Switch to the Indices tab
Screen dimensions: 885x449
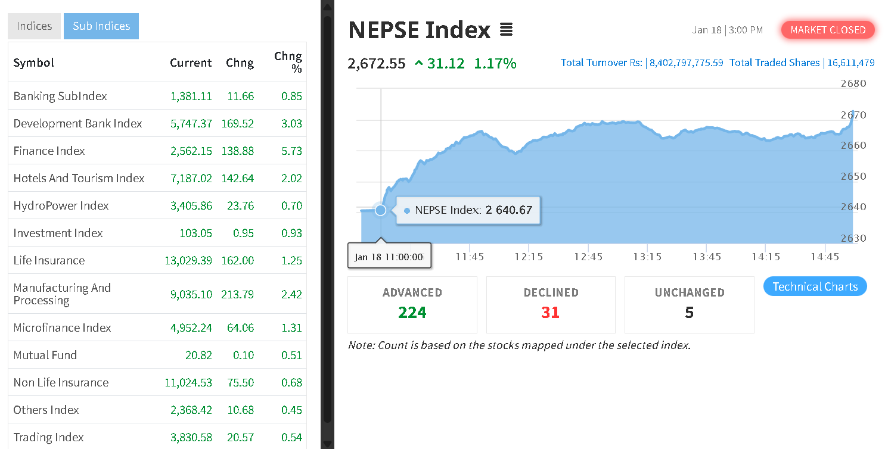tap(34, 26)
